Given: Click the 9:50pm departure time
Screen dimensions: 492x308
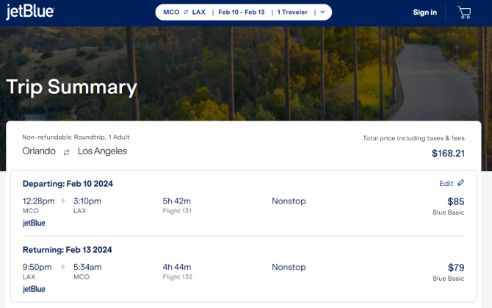Looking at the screenshot, I should [37, 267].
